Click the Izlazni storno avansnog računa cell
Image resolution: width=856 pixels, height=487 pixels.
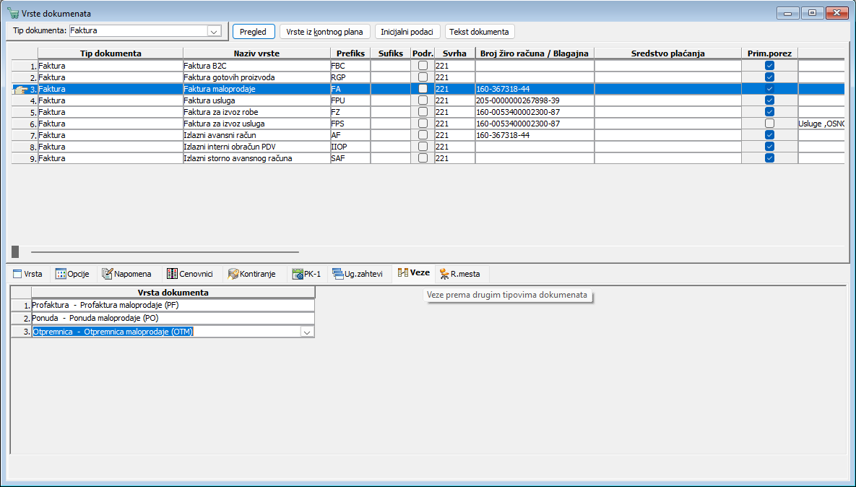pyautogui.click(x=256, y=158)
